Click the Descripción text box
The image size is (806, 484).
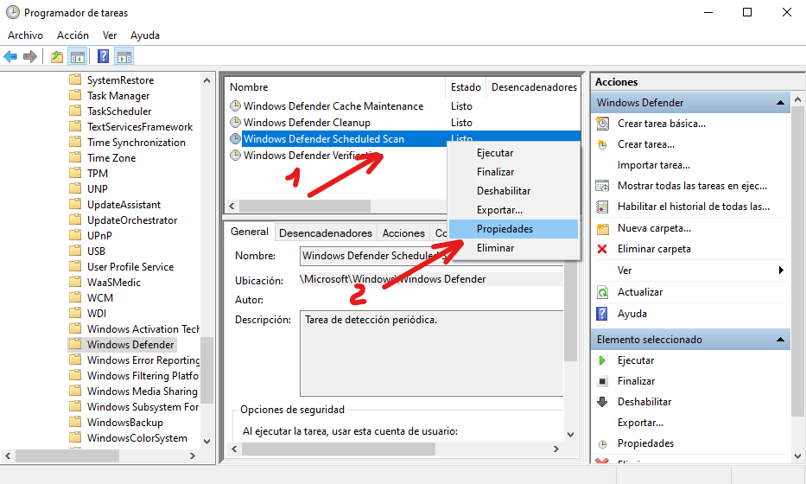[x=431, y=353]
